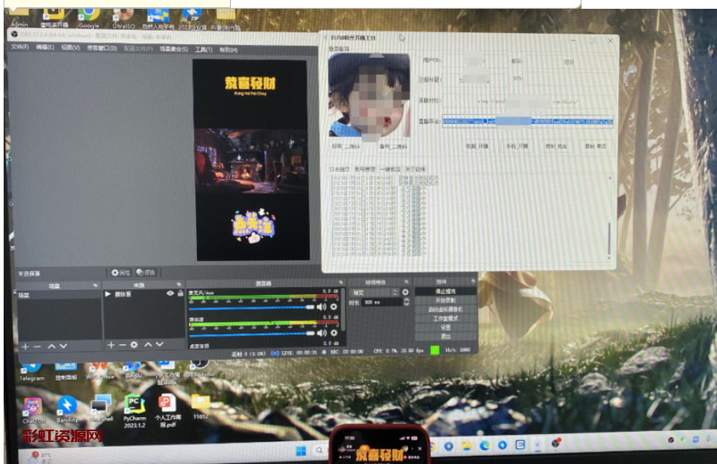This screenshot has width=717, height=464.
Task: Open transition properties gear beside the dropdown
Action: click(x=405, y=292)
